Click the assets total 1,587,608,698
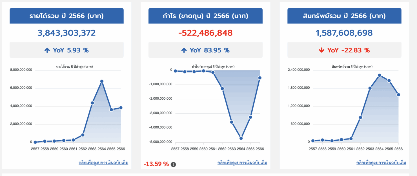Image resolution: width=417 pixels, height=176 pixels. tap(344, 33)
